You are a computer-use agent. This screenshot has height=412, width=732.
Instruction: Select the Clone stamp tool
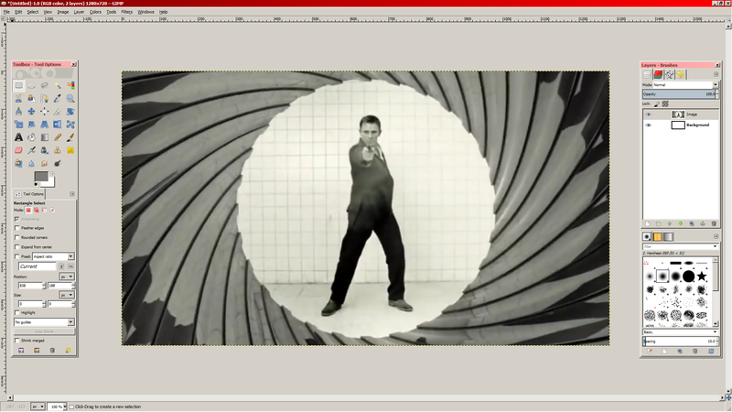click(58, 150)
